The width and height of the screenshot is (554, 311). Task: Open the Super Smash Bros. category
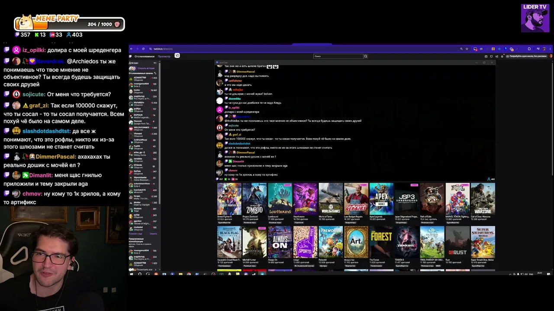483,242
